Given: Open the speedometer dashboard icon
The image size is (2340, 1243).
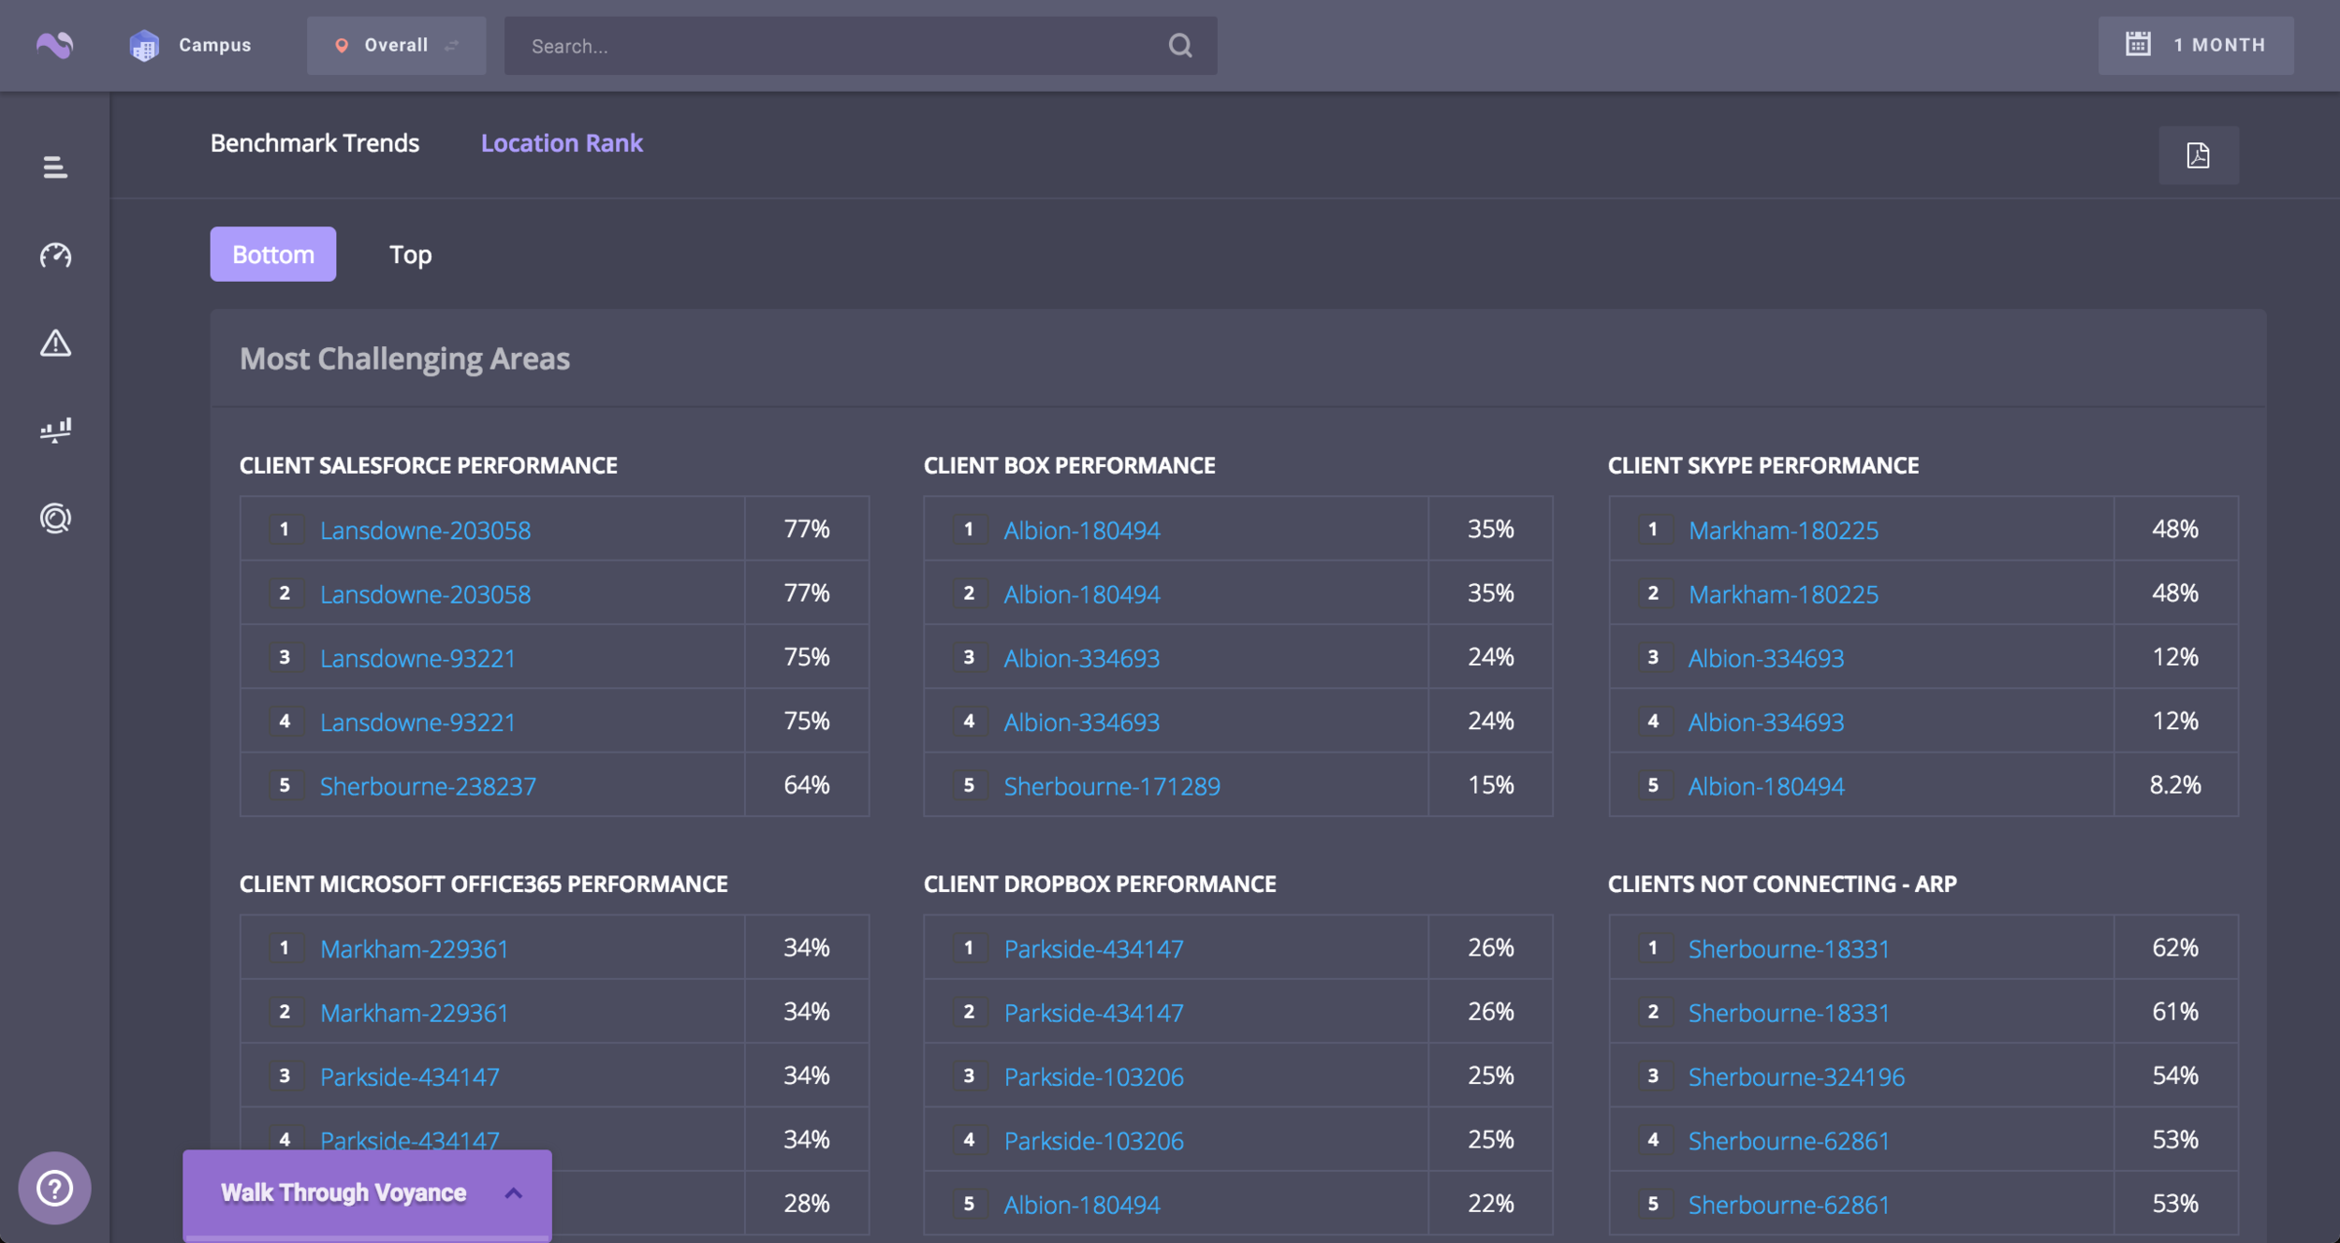Looking at the screenshot, I should pyautogui.click(x=55, y=255).
